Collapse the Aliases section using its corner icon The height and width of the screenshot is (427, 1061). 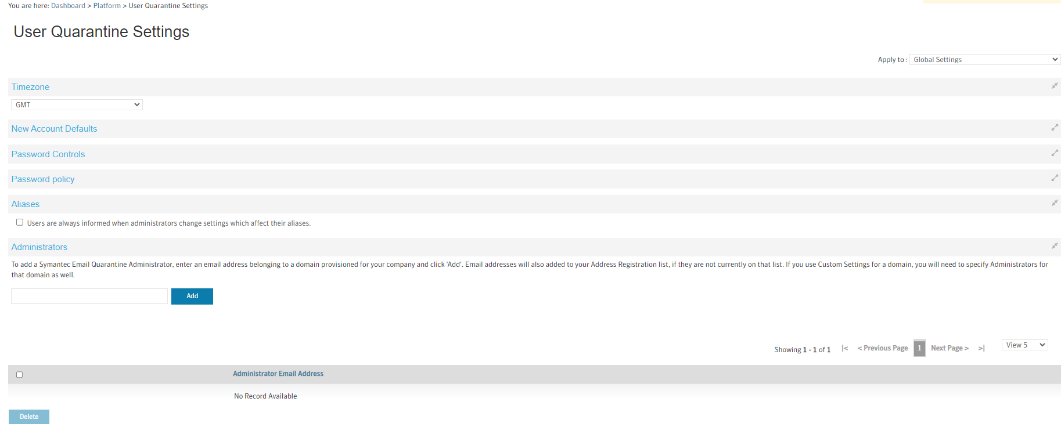point(1055,203)
